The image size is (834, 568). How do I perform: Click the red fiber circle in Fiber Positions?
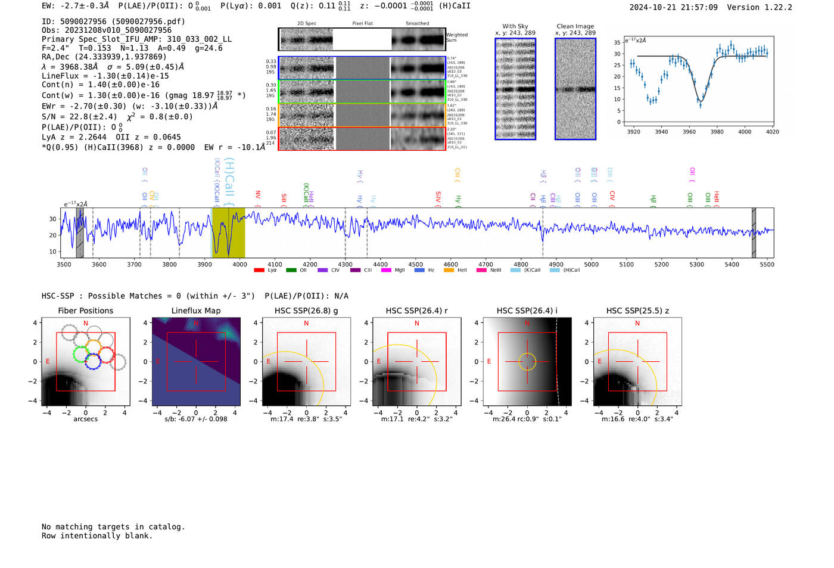[106, 355]
